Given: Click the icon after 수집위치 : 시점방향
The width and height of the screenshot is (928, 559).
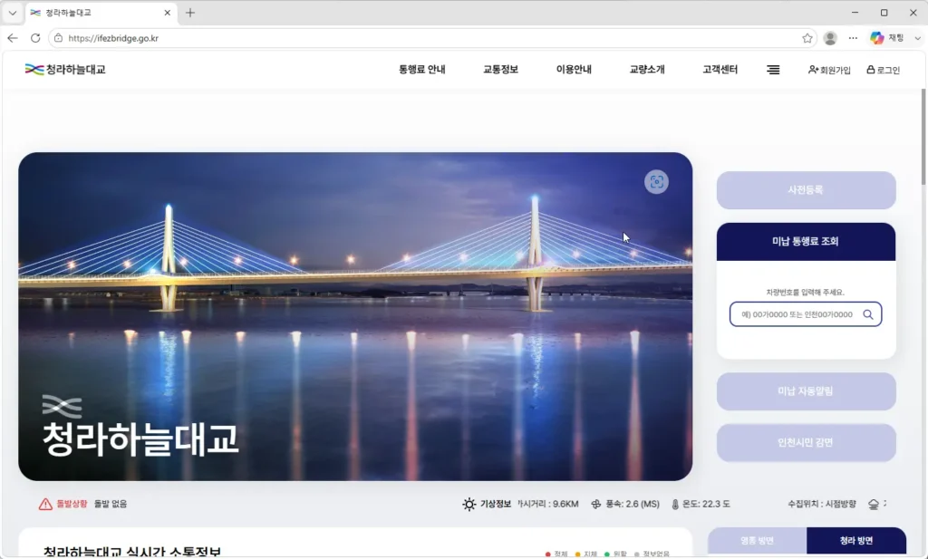Looking at the screenshot, I should coord(874,504).
